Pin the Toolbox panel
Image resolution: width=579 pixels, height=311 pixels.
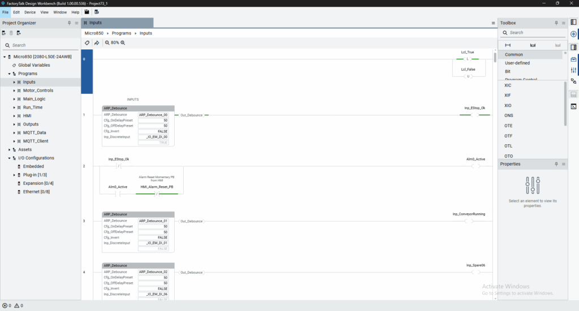[x=556, y=23]
